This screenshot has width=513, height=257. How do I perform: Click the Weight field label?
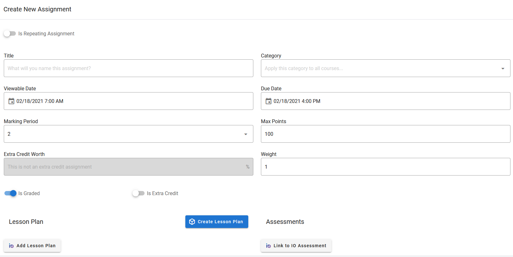(269, 154)
